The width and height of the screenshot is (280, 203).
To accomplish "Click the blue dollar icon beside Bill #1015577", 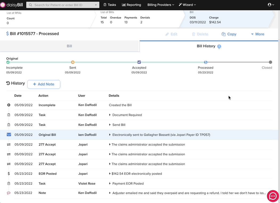I will click(x=7, y=34).
